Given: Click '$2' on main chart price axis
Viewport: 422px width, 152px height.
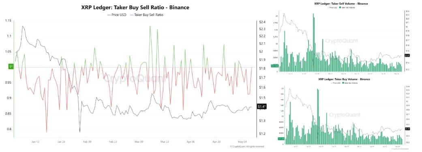Looking at the screenshot, I should tap(261, 51).
